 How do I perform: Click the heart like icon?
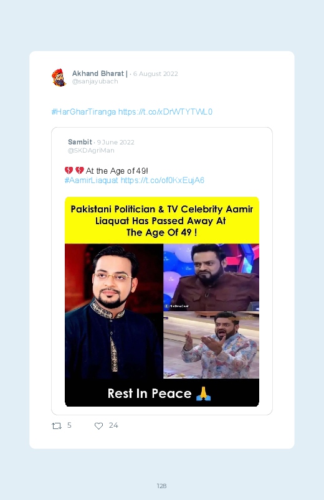point(98,426)
